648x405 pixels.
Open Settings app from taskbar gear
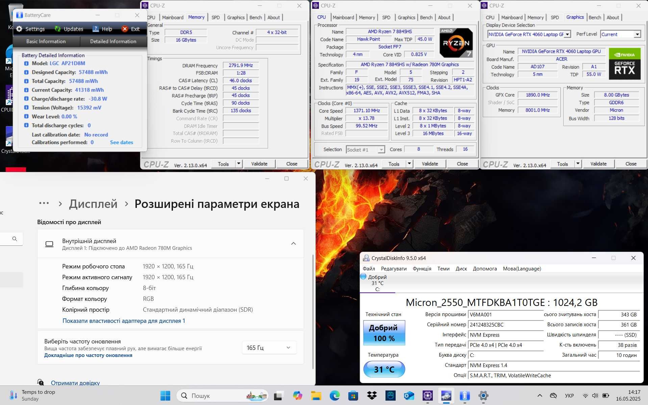(483, 395)
